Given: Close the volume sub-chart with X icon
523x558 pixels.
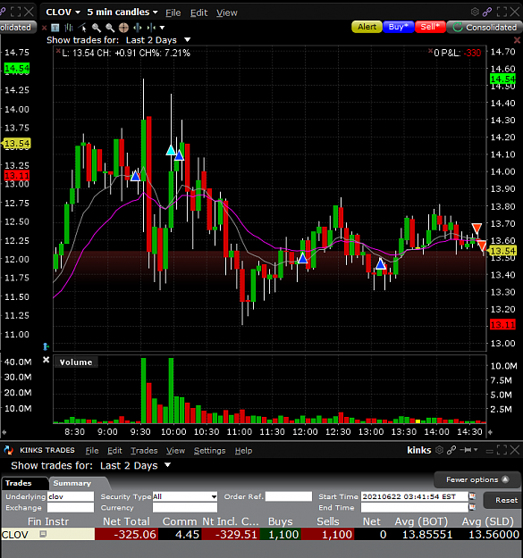Looking at the screenshot, I should pos(46,360).
